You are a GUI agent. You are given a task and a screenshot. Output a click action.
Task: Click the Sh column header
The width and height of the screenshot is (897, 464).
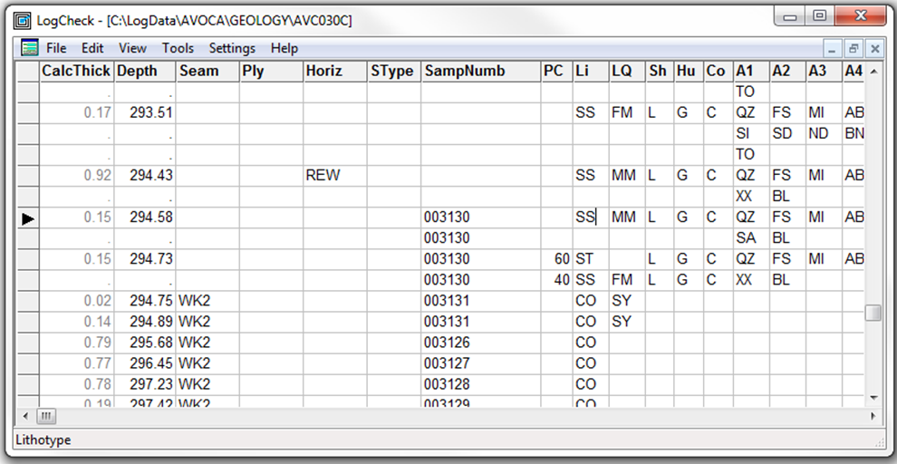click(x=660, y=71)
